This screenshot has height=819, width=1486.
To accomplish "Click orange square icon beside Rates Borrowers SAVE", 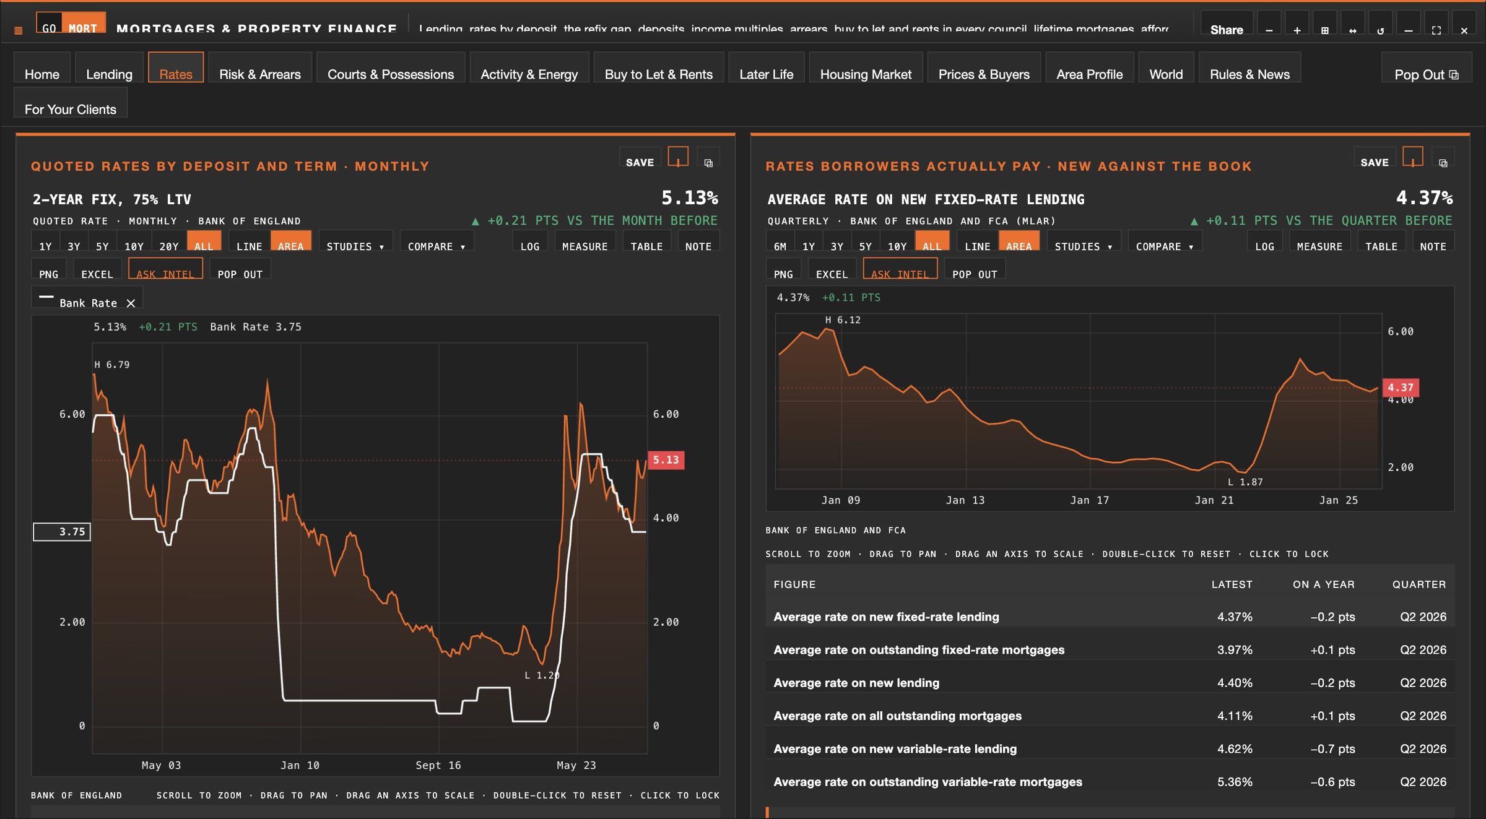I will 1412,156.
